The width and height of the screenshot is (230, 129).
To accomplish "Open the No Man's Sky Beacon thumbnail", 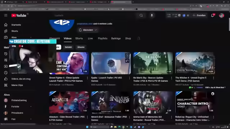I will click(153, 63).
